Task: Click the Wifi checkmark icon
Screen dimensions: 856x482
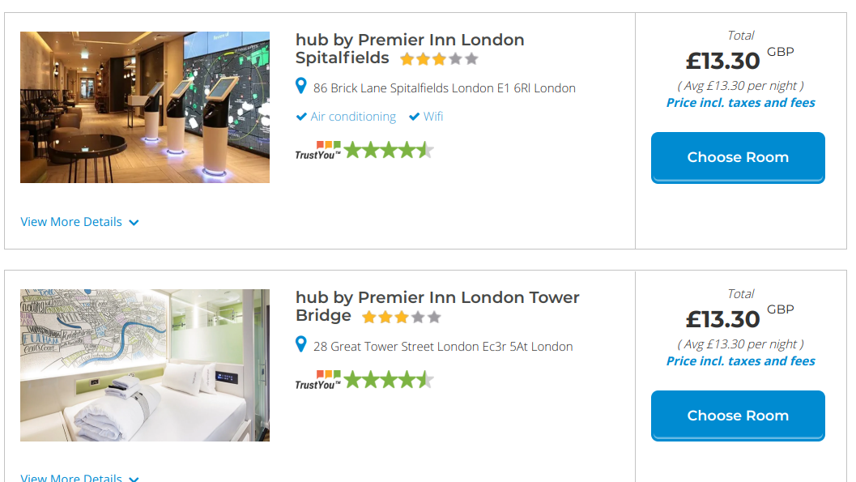Action: (x=414, y=117)
